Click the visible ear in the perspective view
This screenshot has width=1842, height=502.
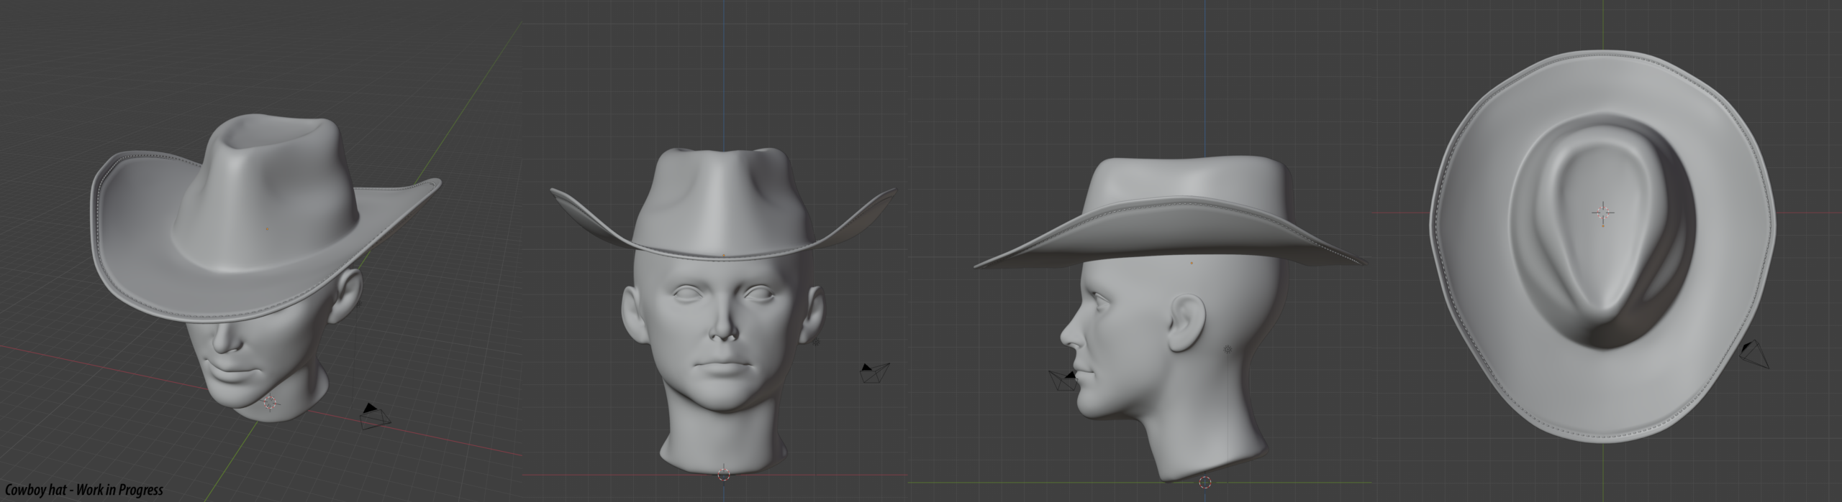348,296
